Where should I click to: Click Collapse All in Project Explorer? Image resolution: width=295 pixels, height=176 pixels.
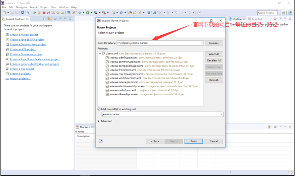pyautogui.click(x=44, y=19)
